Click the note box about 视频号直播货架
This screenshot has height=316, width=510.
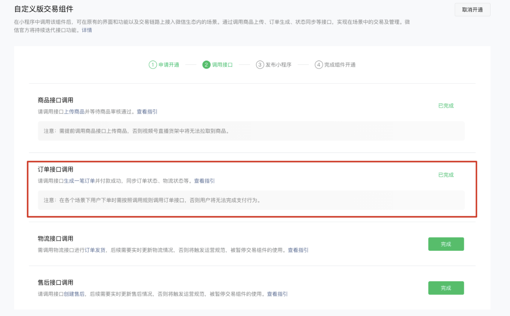coord(251,131)
